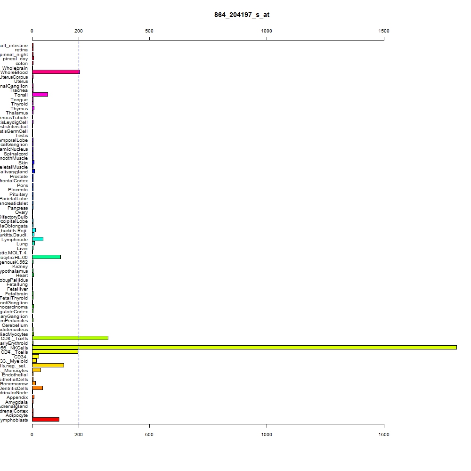Click the chart title 864_204197_s_at
The width and height of the screenshot is (471, 471).
tap(242, 15)
